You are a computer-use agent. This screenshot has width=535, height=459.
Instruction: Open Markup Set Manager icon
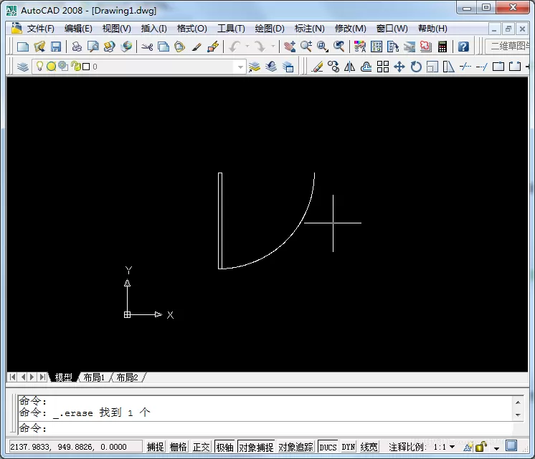coord(426,47)
